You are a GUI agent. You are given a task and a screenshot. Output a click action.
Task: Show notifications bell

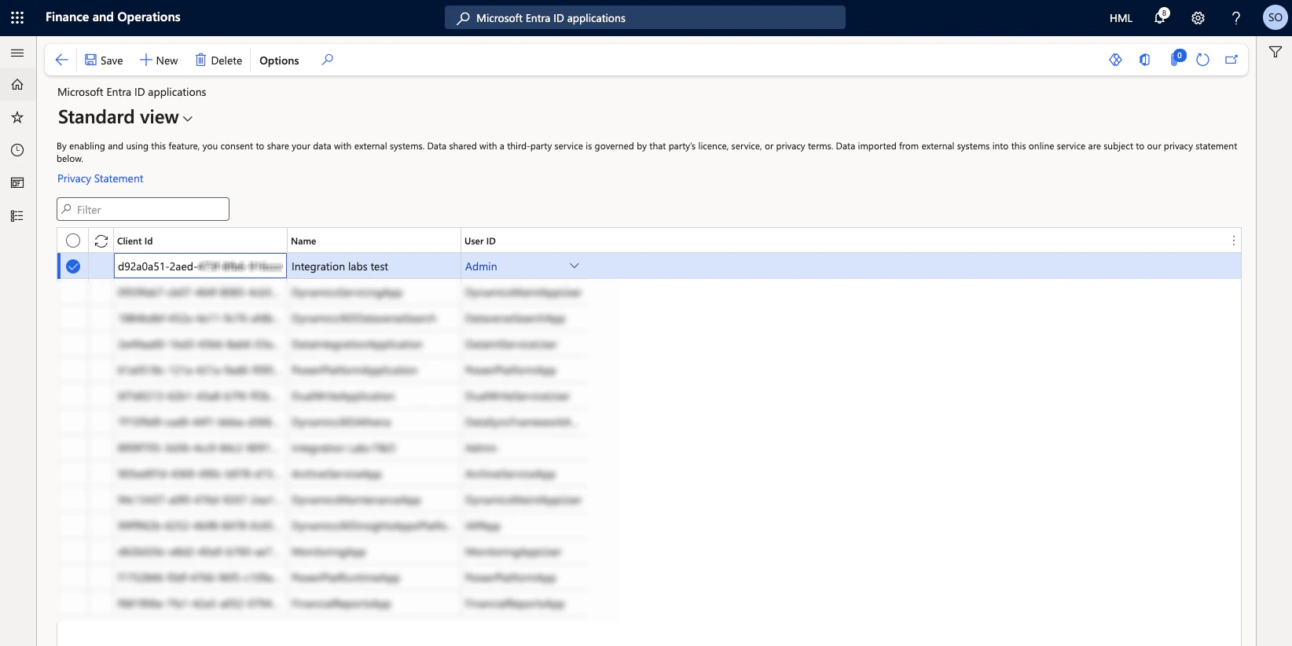[x=1160, y=17]
